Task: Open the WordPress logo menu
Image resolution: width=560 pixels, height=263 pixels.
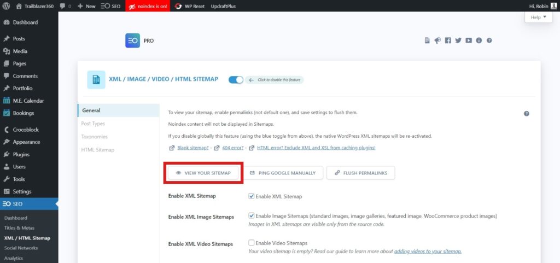Action: tap(7, 6)
